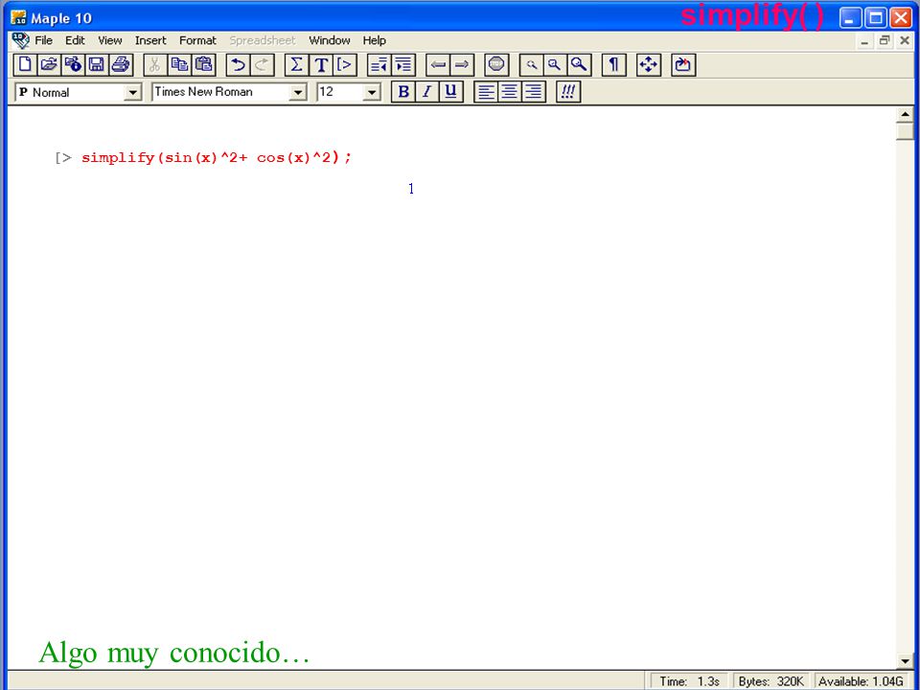920x690 pixels.
Task: Set medium zoom magnifier icon
Action: (555, 64)
